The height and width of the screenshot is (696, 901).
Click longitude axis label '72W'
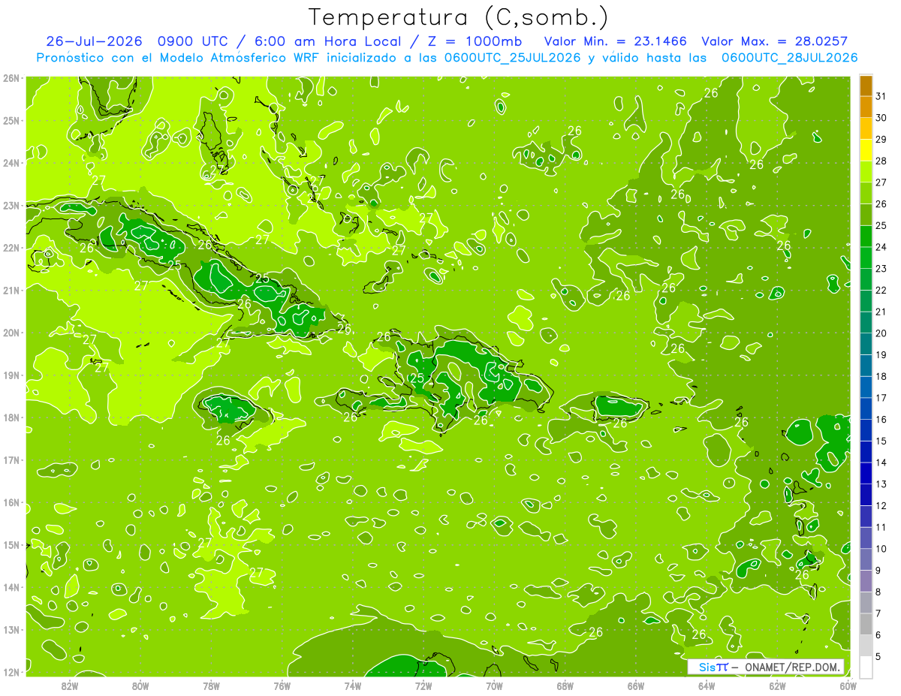coord(423,686)
